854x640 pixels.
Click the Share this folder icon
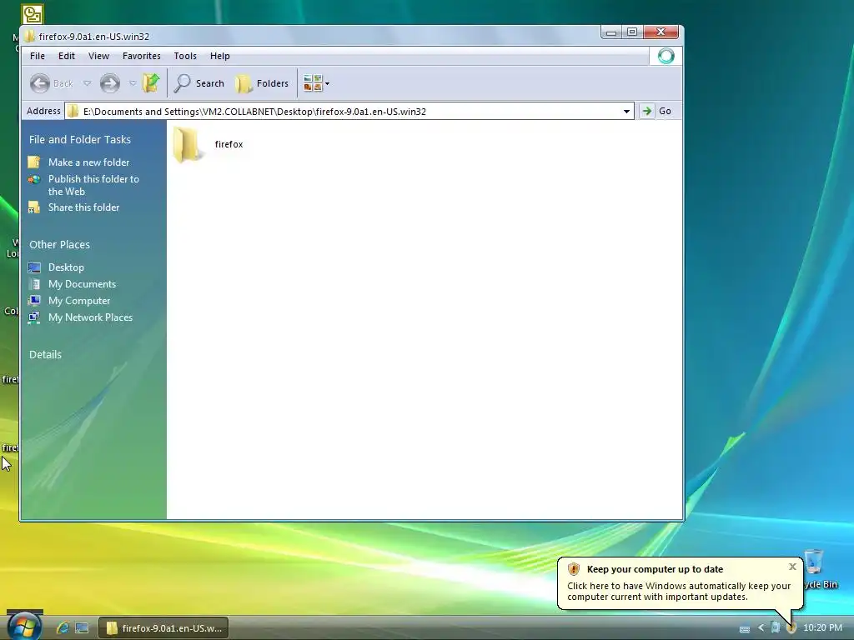point(34,207)
